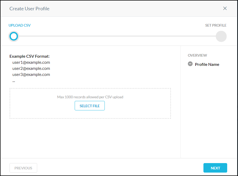Close the Create User Profile dialog
Image resolution: width=238 pixels, height=176 pixels.
[x=225, y=8]
